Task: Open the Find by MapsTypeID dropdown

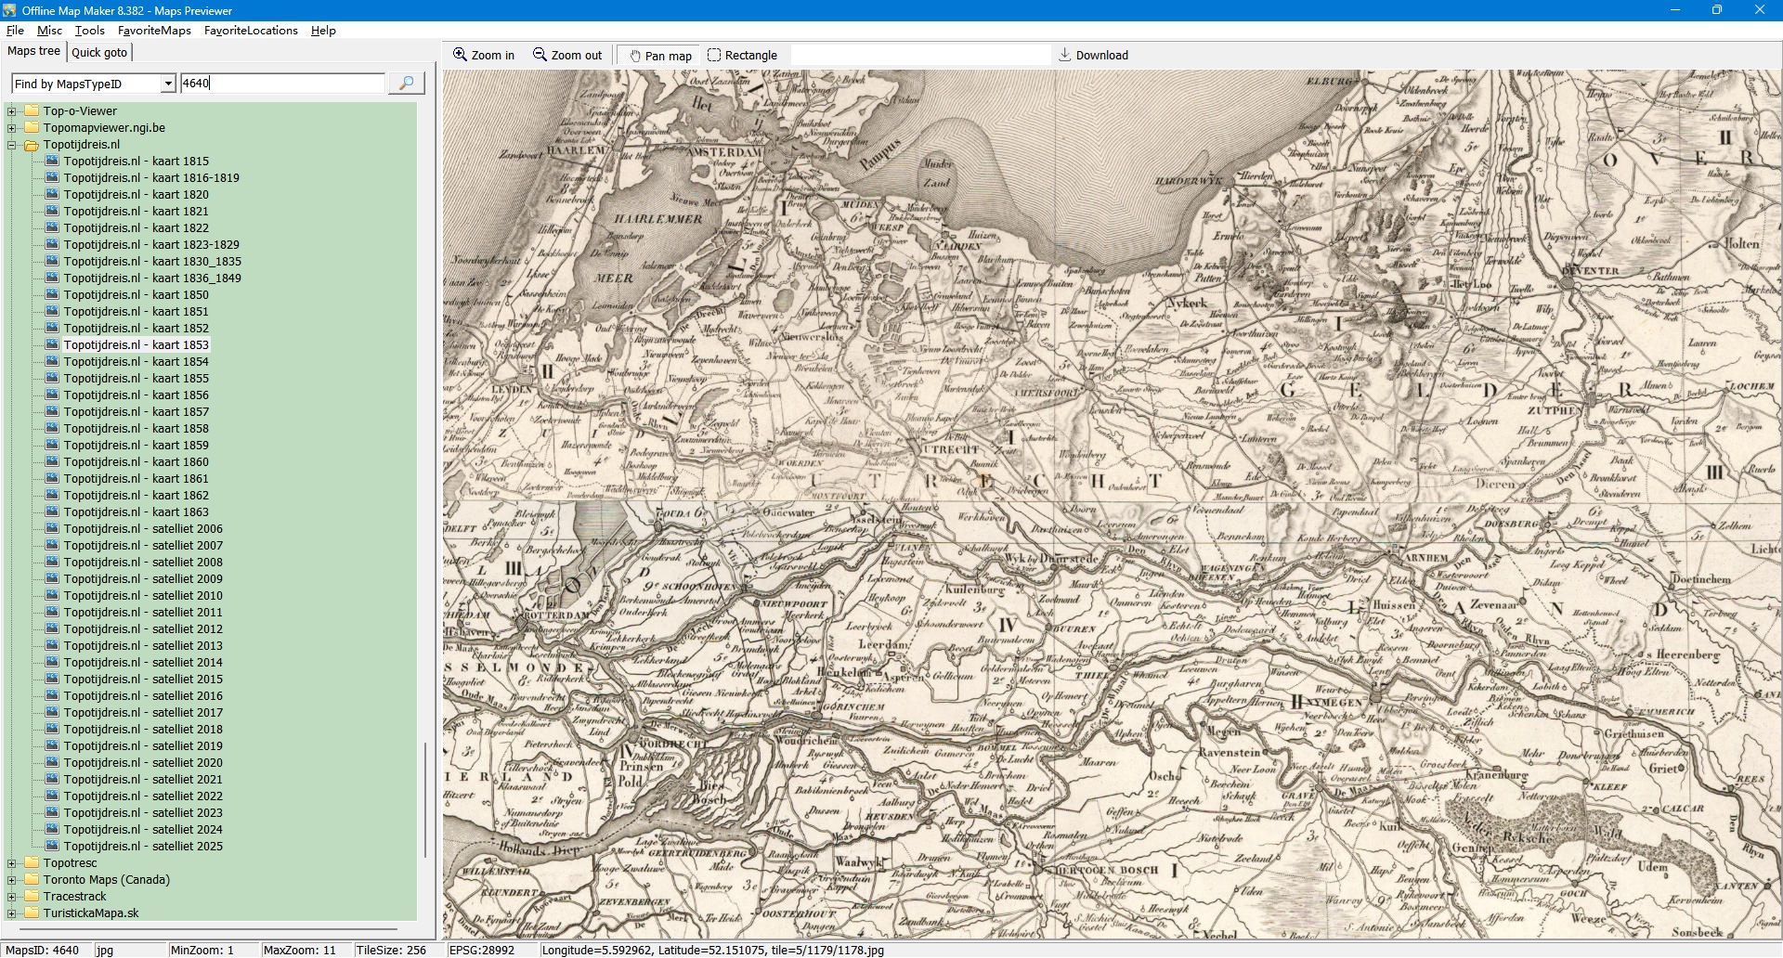Action: point(168,84)
